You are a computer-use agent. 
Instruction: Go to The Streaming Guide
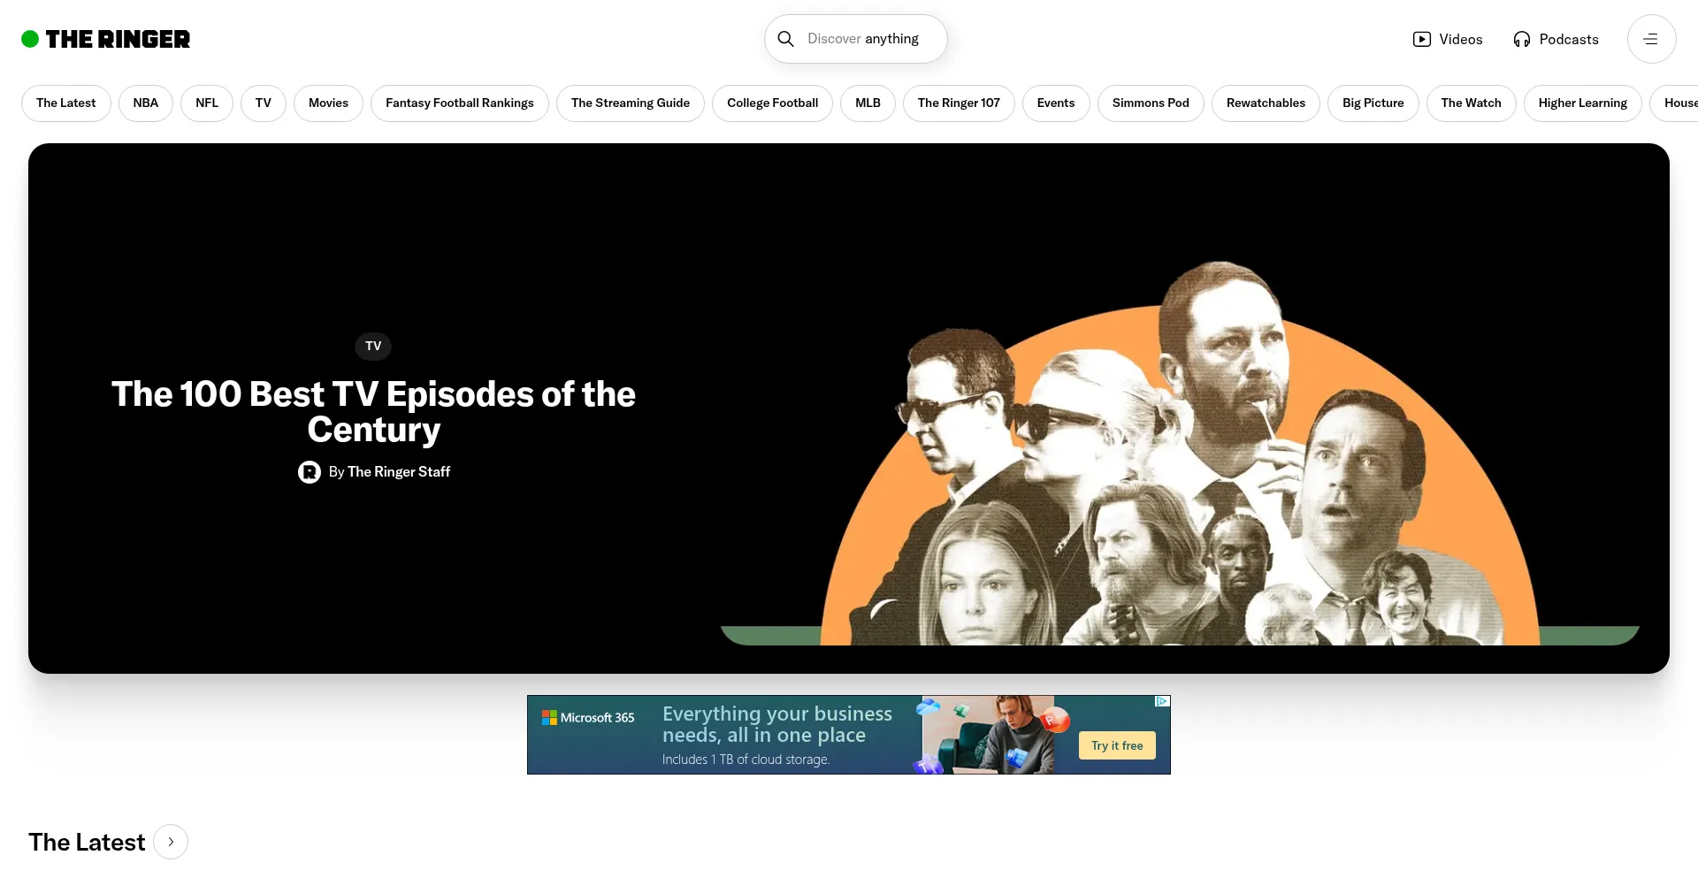tap(630, 103)
